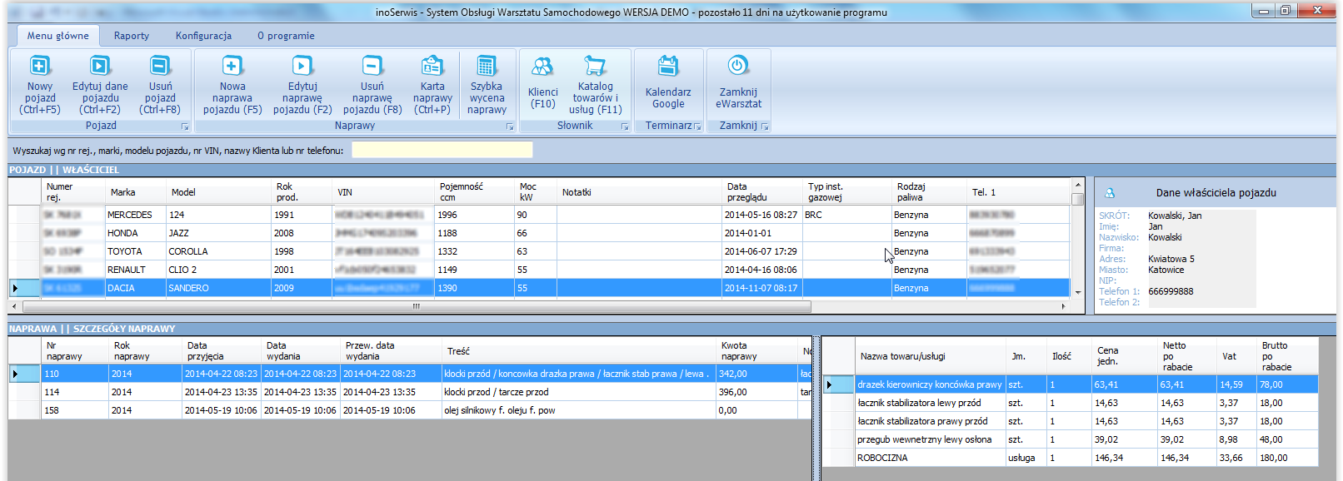Open the Raporty tab

click(132, 36)
